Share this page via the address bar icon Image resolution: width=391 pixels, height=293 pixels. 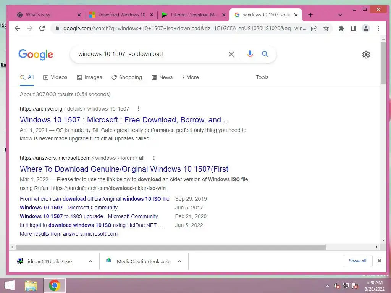314,28
